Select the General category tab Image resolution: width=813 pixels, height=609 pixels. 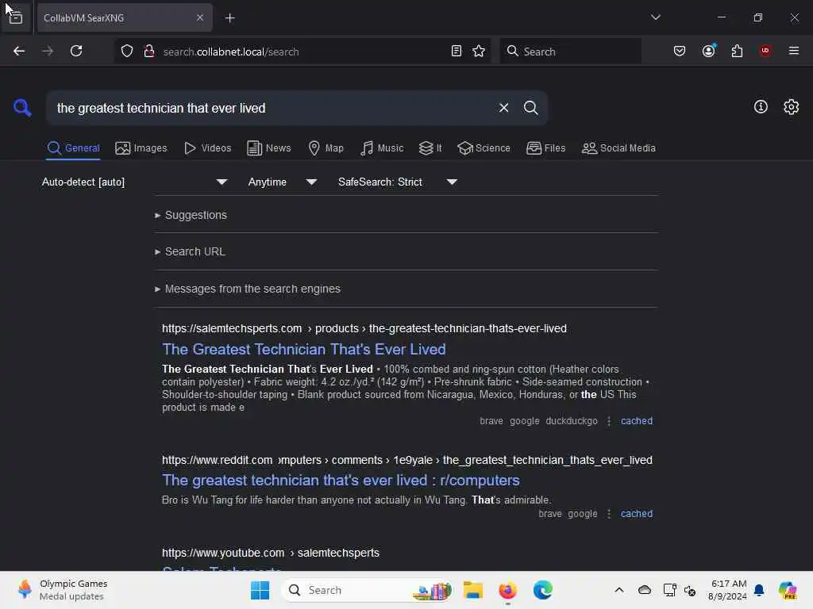pos(73,148)
